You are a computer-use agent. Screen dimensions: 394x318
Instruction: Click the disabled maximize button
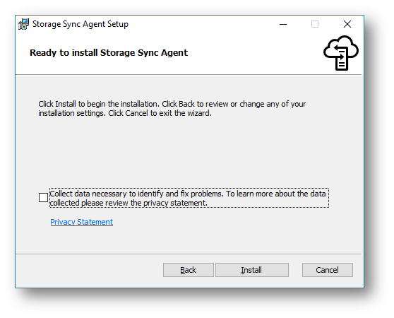pyautogui.click(x=315, y=25)
